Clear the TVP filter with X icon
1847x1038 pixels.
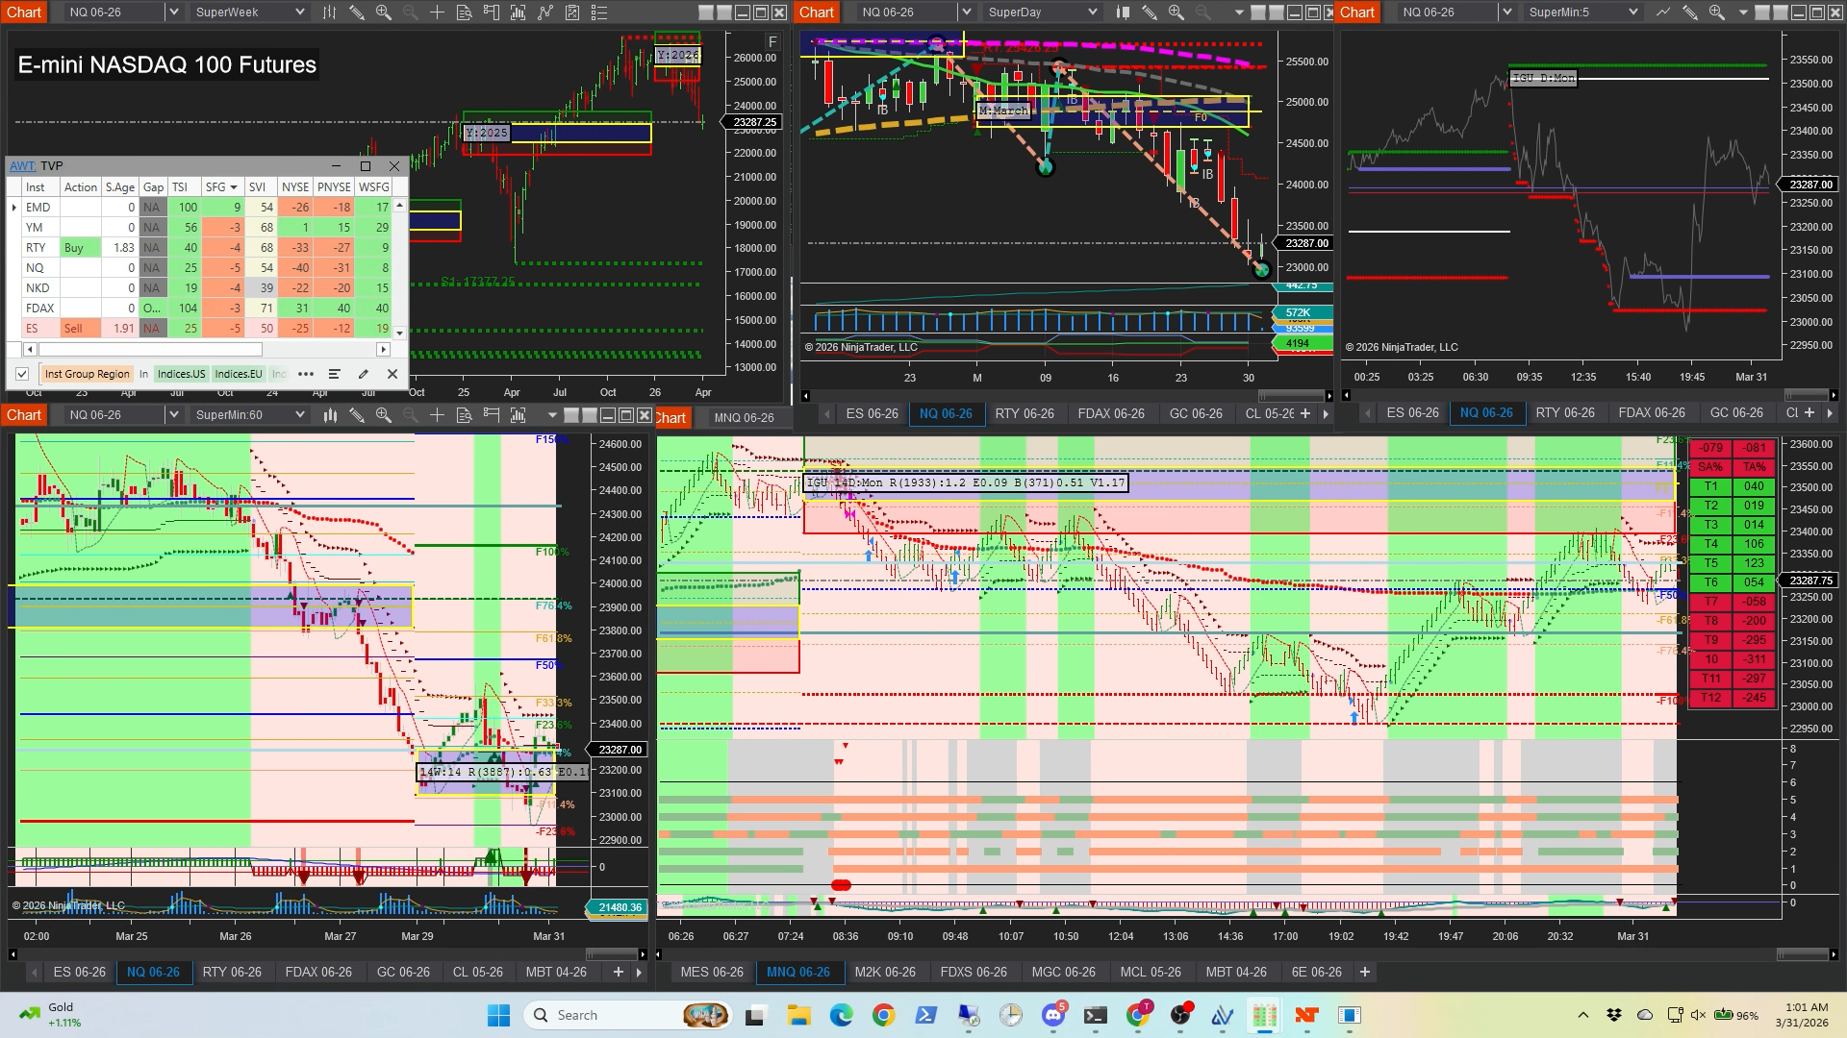(x=392, y=374)
